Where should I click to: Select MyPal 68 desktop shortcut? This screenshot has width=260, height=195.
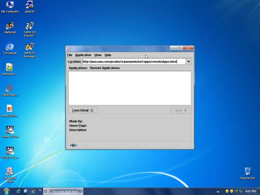(10, 28)
